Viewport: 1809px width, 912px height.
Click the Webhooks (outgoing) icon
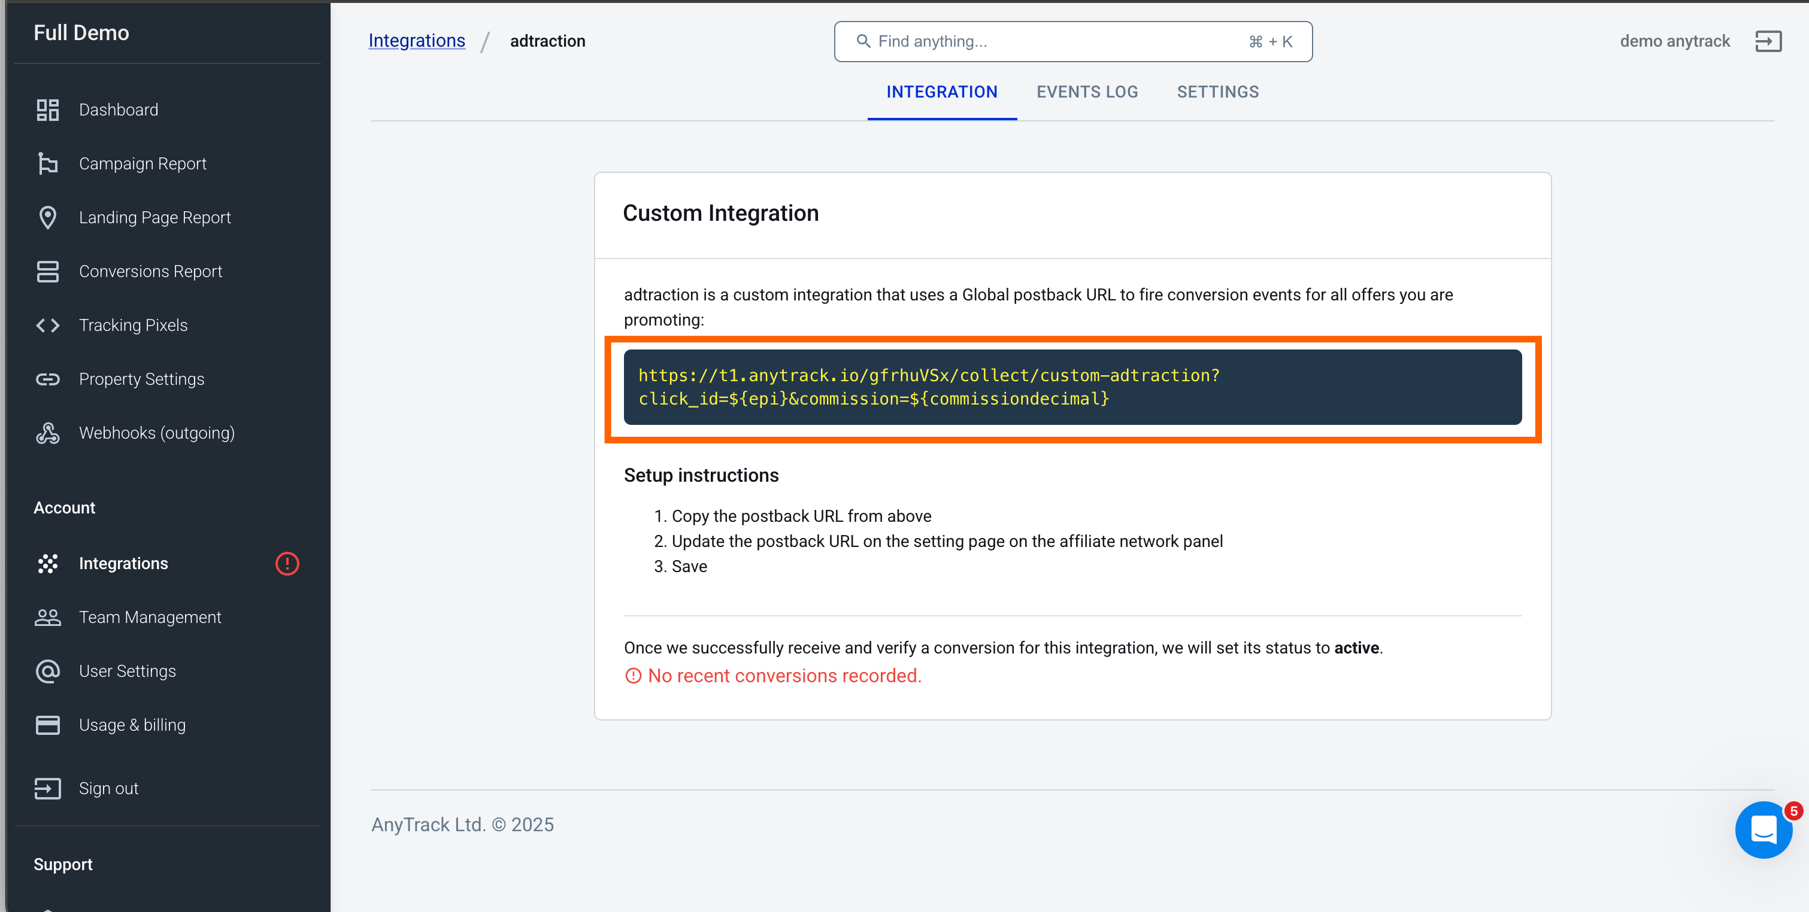point(48,433)
